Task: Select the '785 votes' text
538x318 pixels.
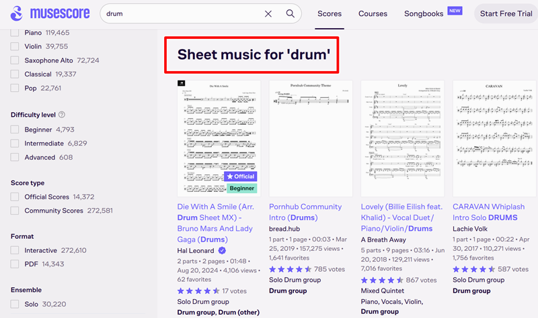Action: point(330,270)
